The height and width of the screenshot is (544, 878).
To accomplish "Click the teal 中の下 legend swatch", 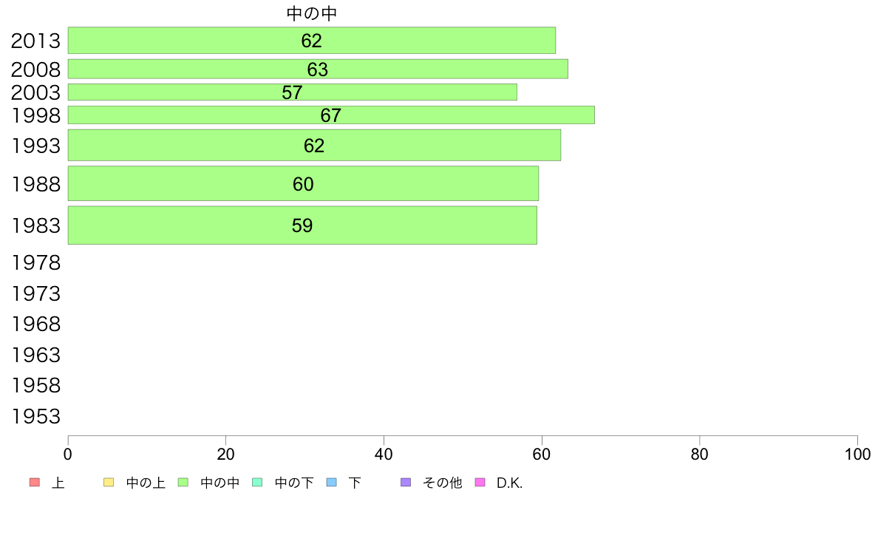I will click(258, 483).
